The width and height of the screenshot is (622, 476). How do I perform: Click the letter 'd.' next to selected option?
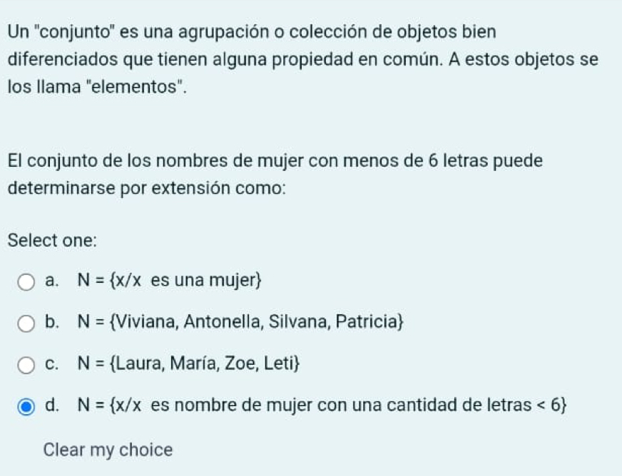[x=51, y=405]
